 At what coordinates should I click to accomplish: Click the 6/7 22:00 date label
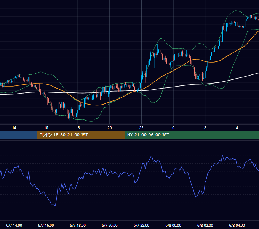(x=141, y=226)
